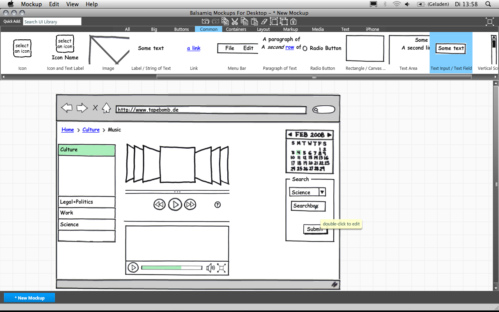Image resolution: width=499 pixels, height=312 pixels.
Task: Open the Edit menu in menu bar
Action: [x=54, y=4]
